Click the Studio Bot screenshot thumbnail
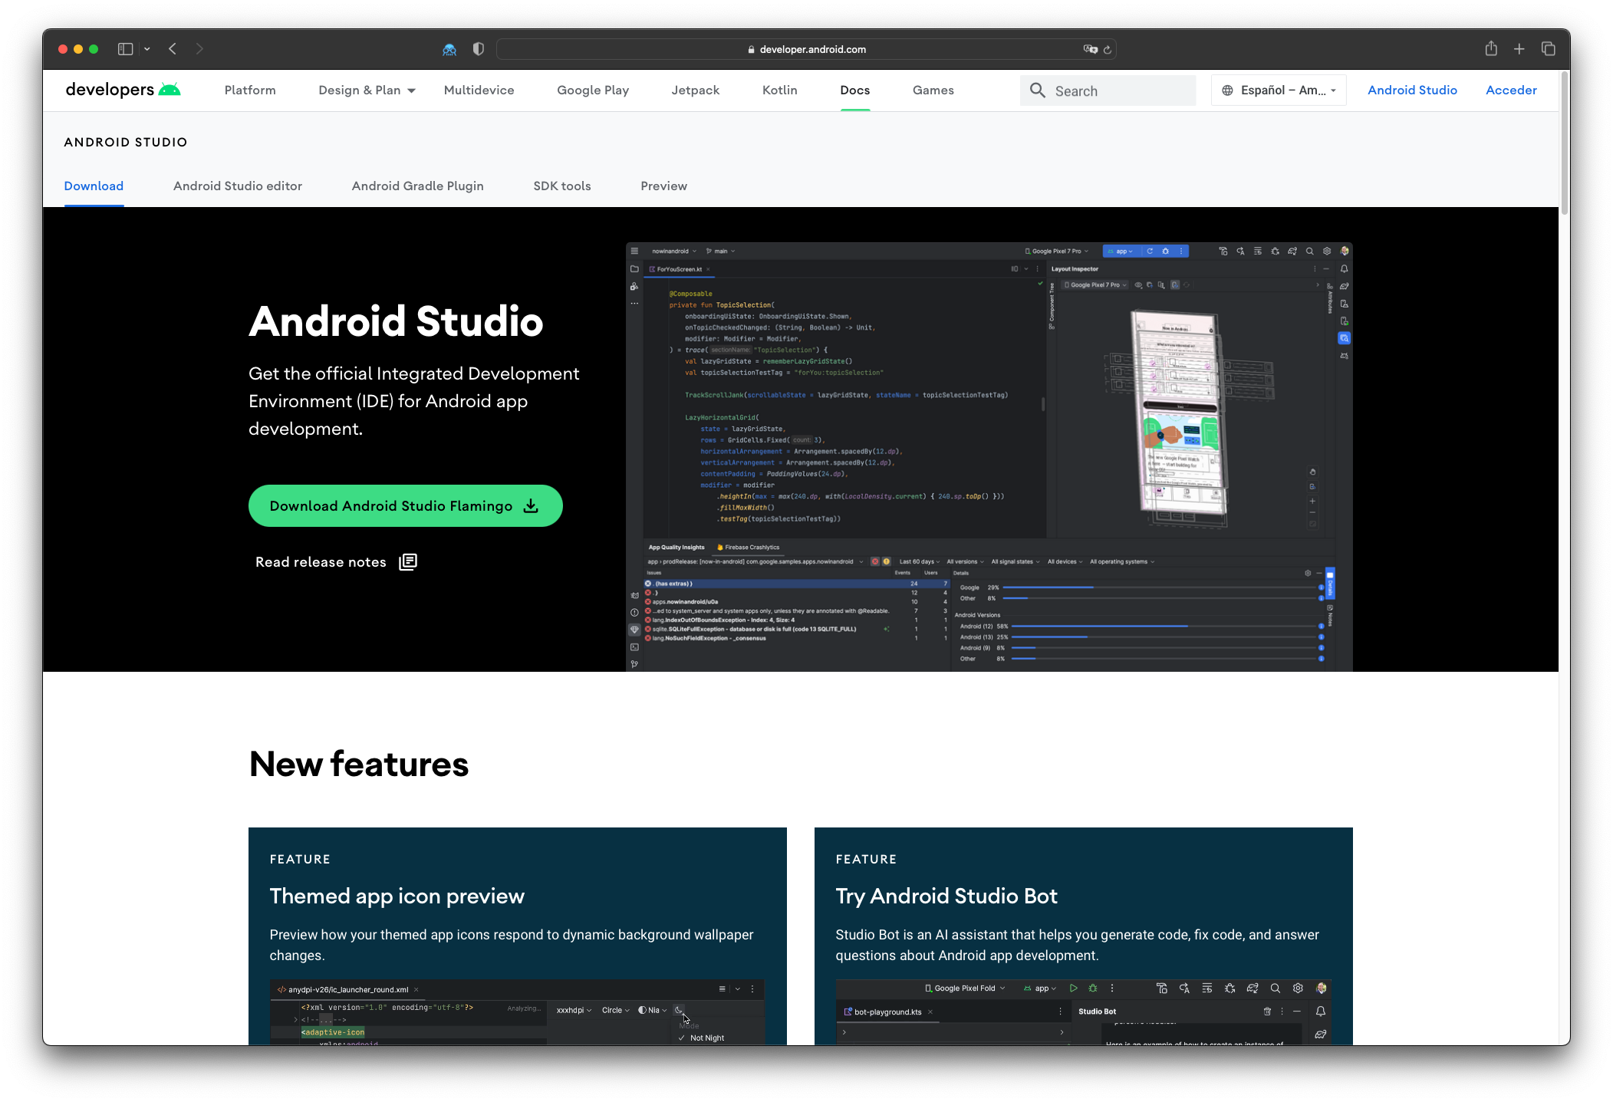 coord(1083,1012)
